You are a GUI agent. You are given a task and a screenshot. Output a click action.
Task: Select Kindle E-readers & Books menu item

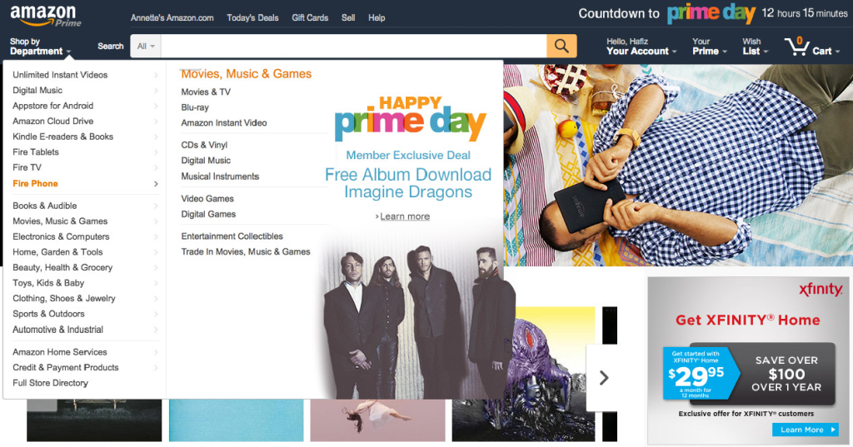click(63, 137)
